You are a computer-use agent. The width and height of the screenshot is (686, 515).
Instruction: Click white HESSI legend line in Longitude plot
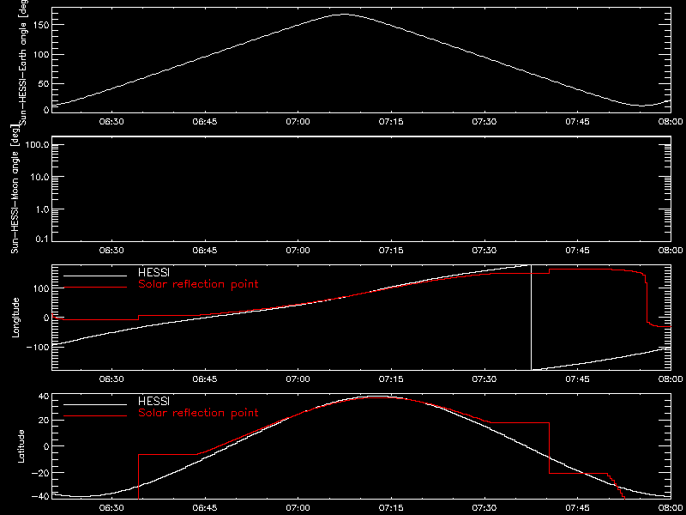tap(95, 276)
